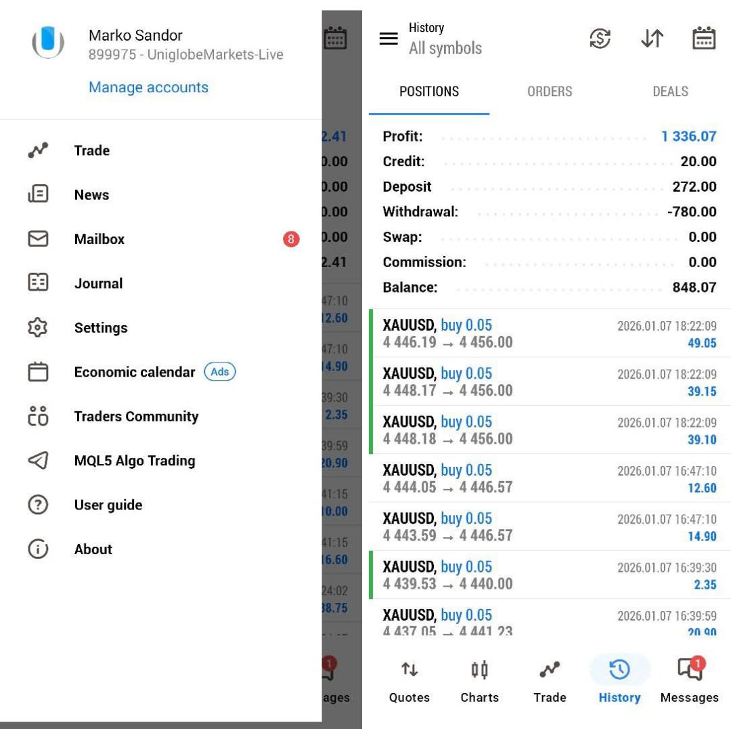This screenshot has width=731, height=729.
Task: Select Settings menu label
Action: point(101,328)
